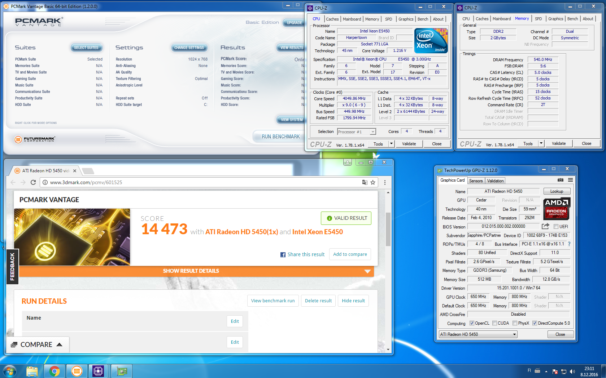Viewport: 606px width, 378px height.
Task: Expand the COMPARE panel
Action: 37,344
